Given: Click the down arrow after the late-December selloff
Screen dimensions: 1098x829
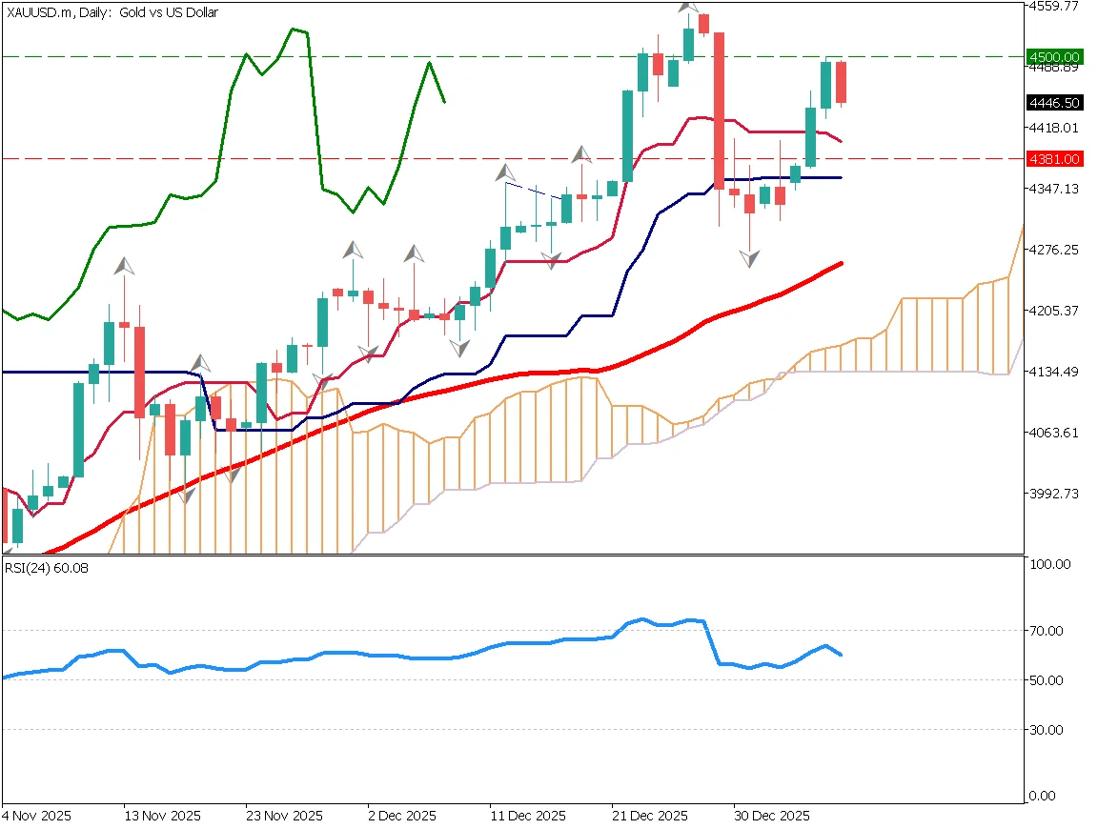Looking at the screenshot, I should pyautogui.click(x=747, y=258).
